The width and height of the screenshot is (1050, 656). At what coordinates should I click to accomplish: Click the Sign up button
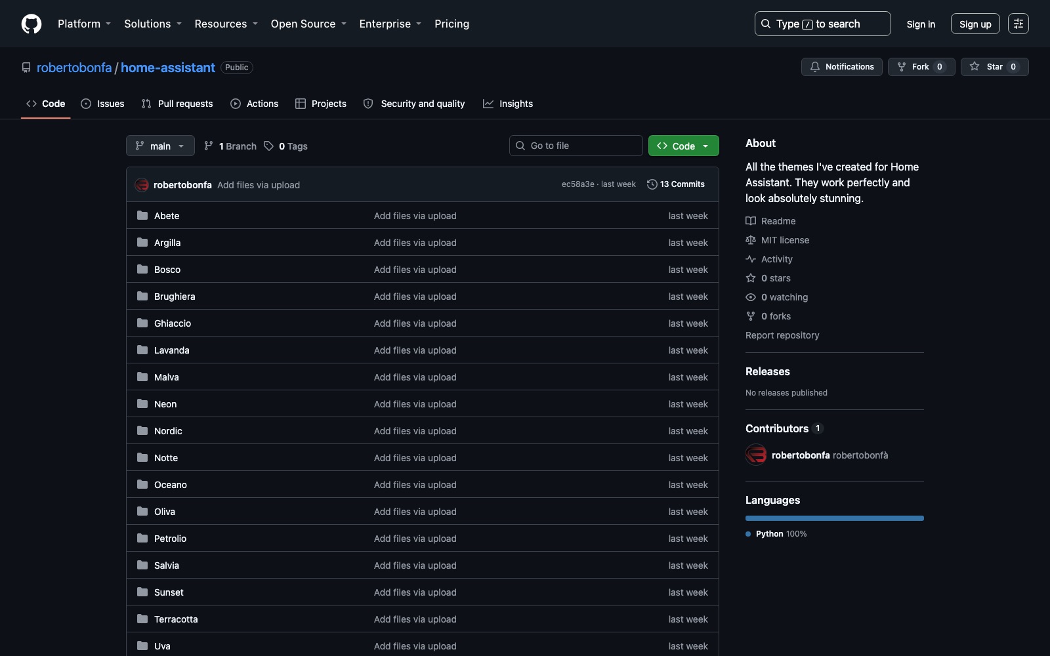975,24
